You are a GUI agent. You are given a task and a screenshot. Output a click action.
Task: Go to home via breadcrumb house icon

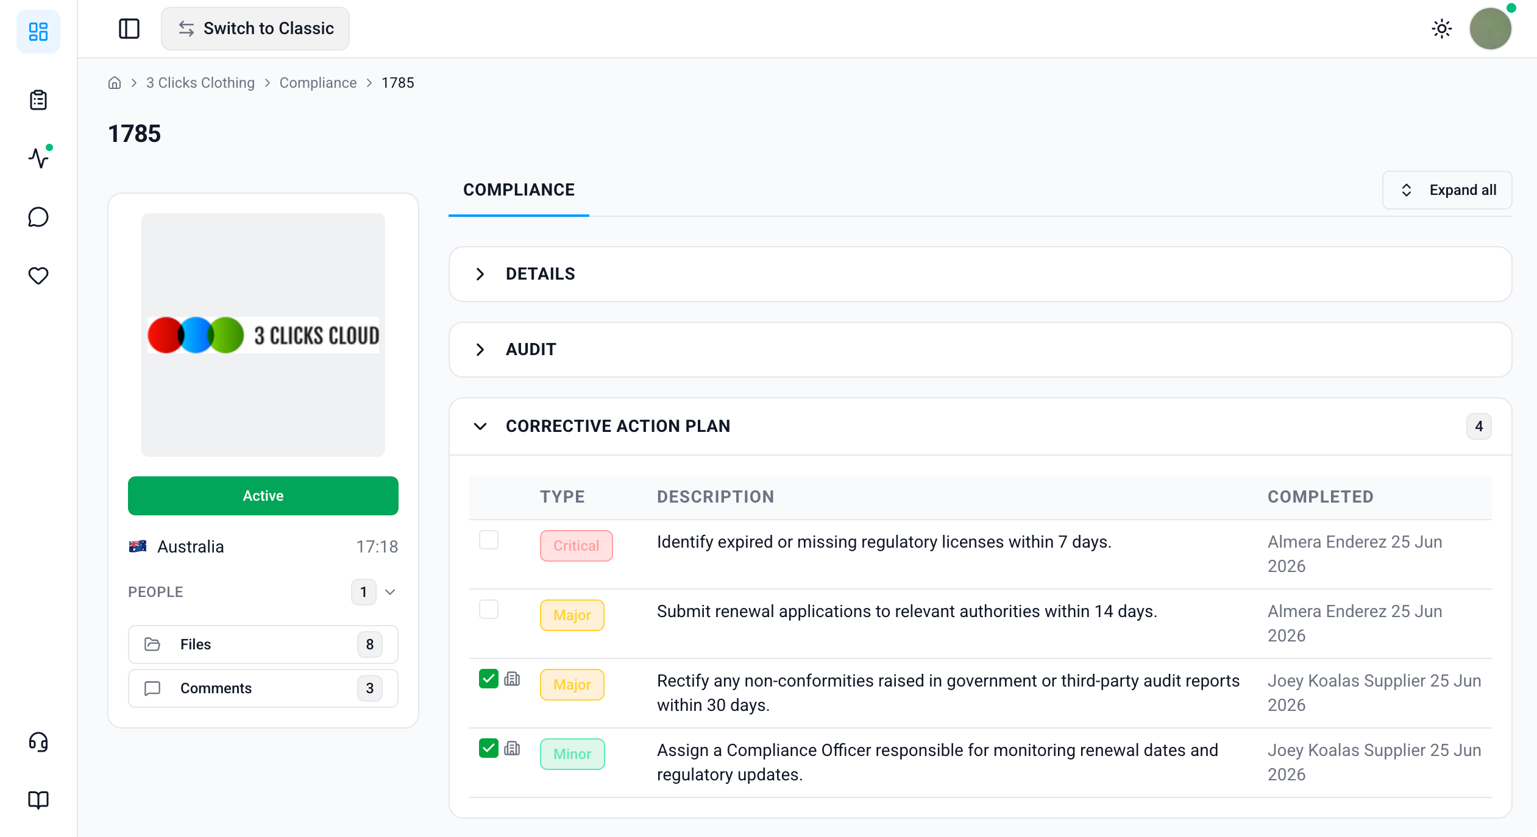pyautogui.click(x=115, y=83)
